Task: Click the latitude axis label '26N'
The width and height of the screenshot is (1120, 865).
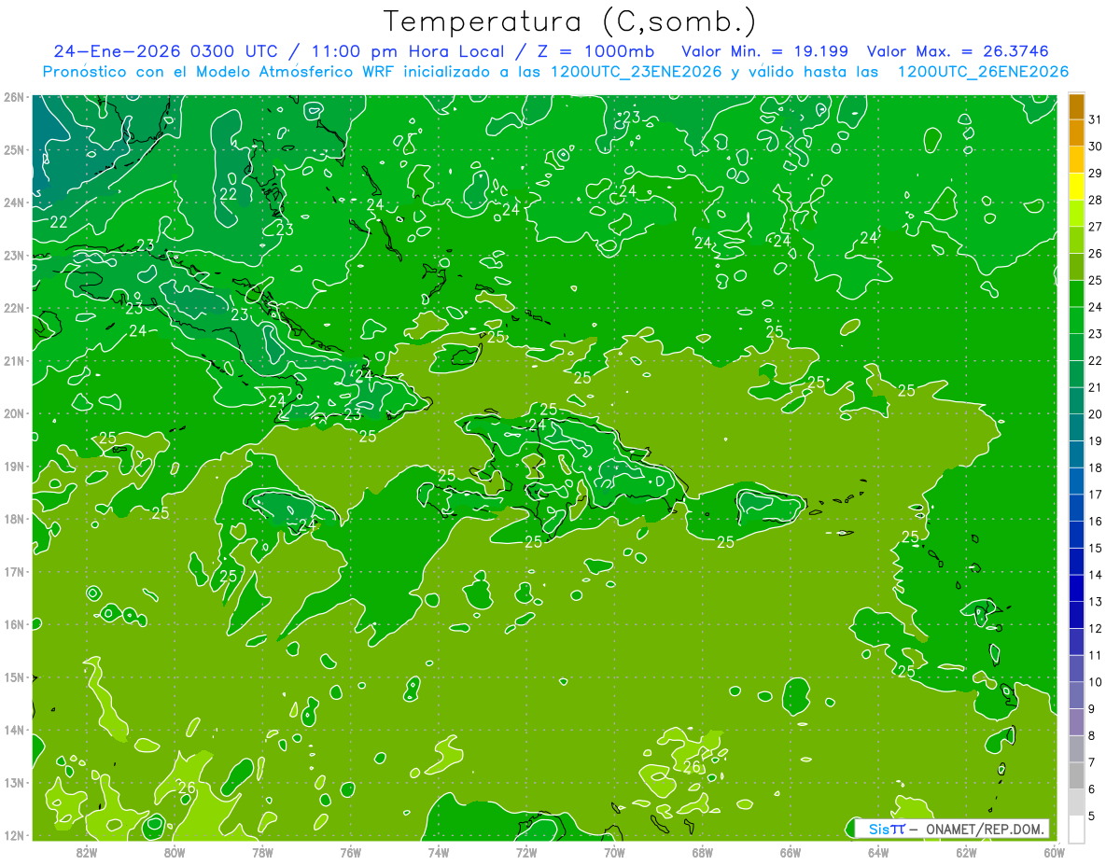Action: click(13, 97)
